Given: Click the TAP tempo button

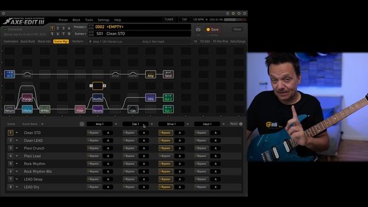Looking at the screenshot, I should click(x=185, y=20).
